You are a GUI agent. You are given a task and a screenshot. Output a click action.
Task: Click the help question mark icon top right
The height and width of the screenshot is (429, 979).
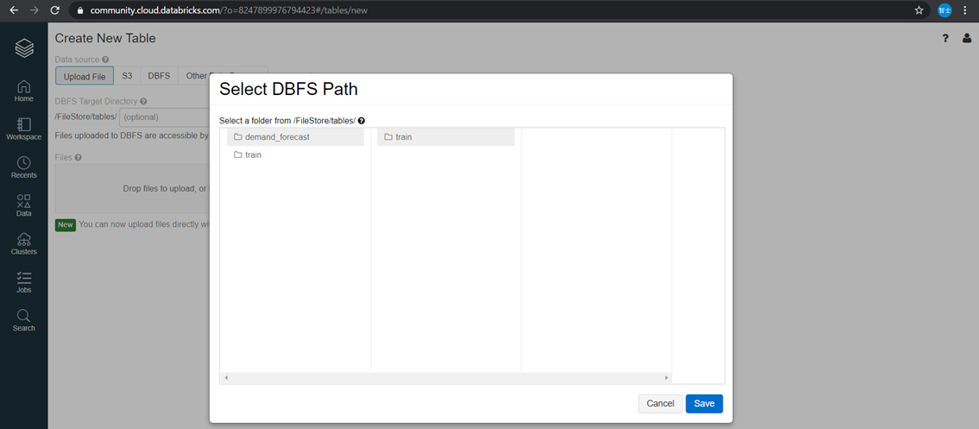click(x=945, y=39)
